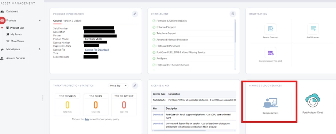Open the Past 1 day dropdown
336x134 pixels.
pos(118,86)
